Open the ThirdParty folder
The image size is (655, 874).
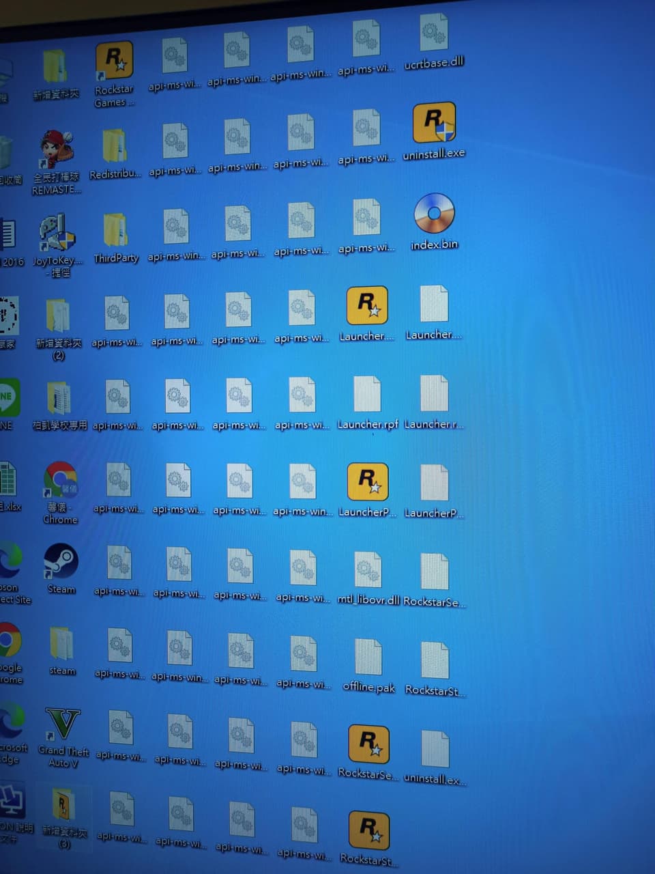click(115, 231)
